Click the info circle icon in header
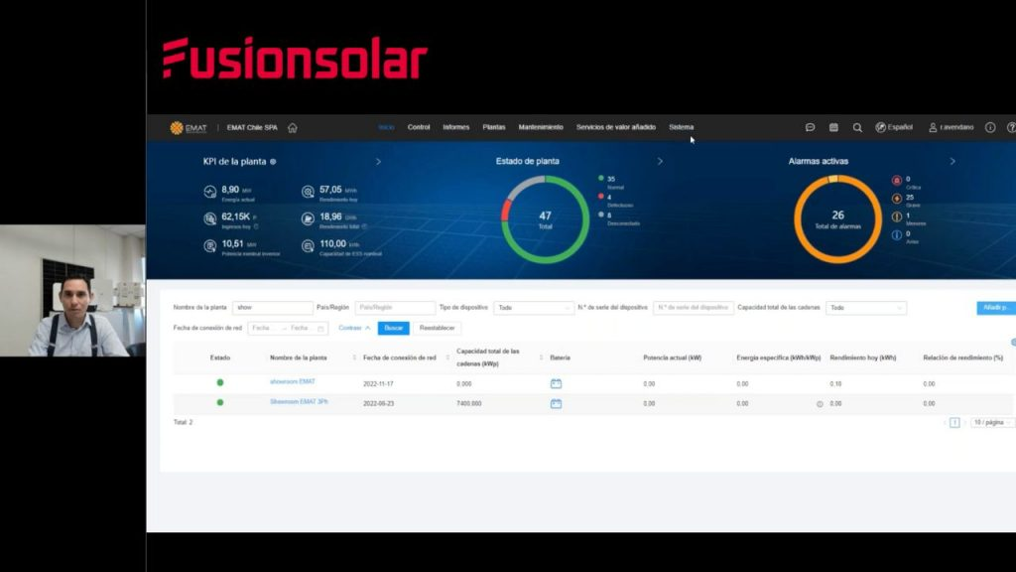Image resolution: width=1016 pixels, height=572 pixels. click(x=990, y=128)
